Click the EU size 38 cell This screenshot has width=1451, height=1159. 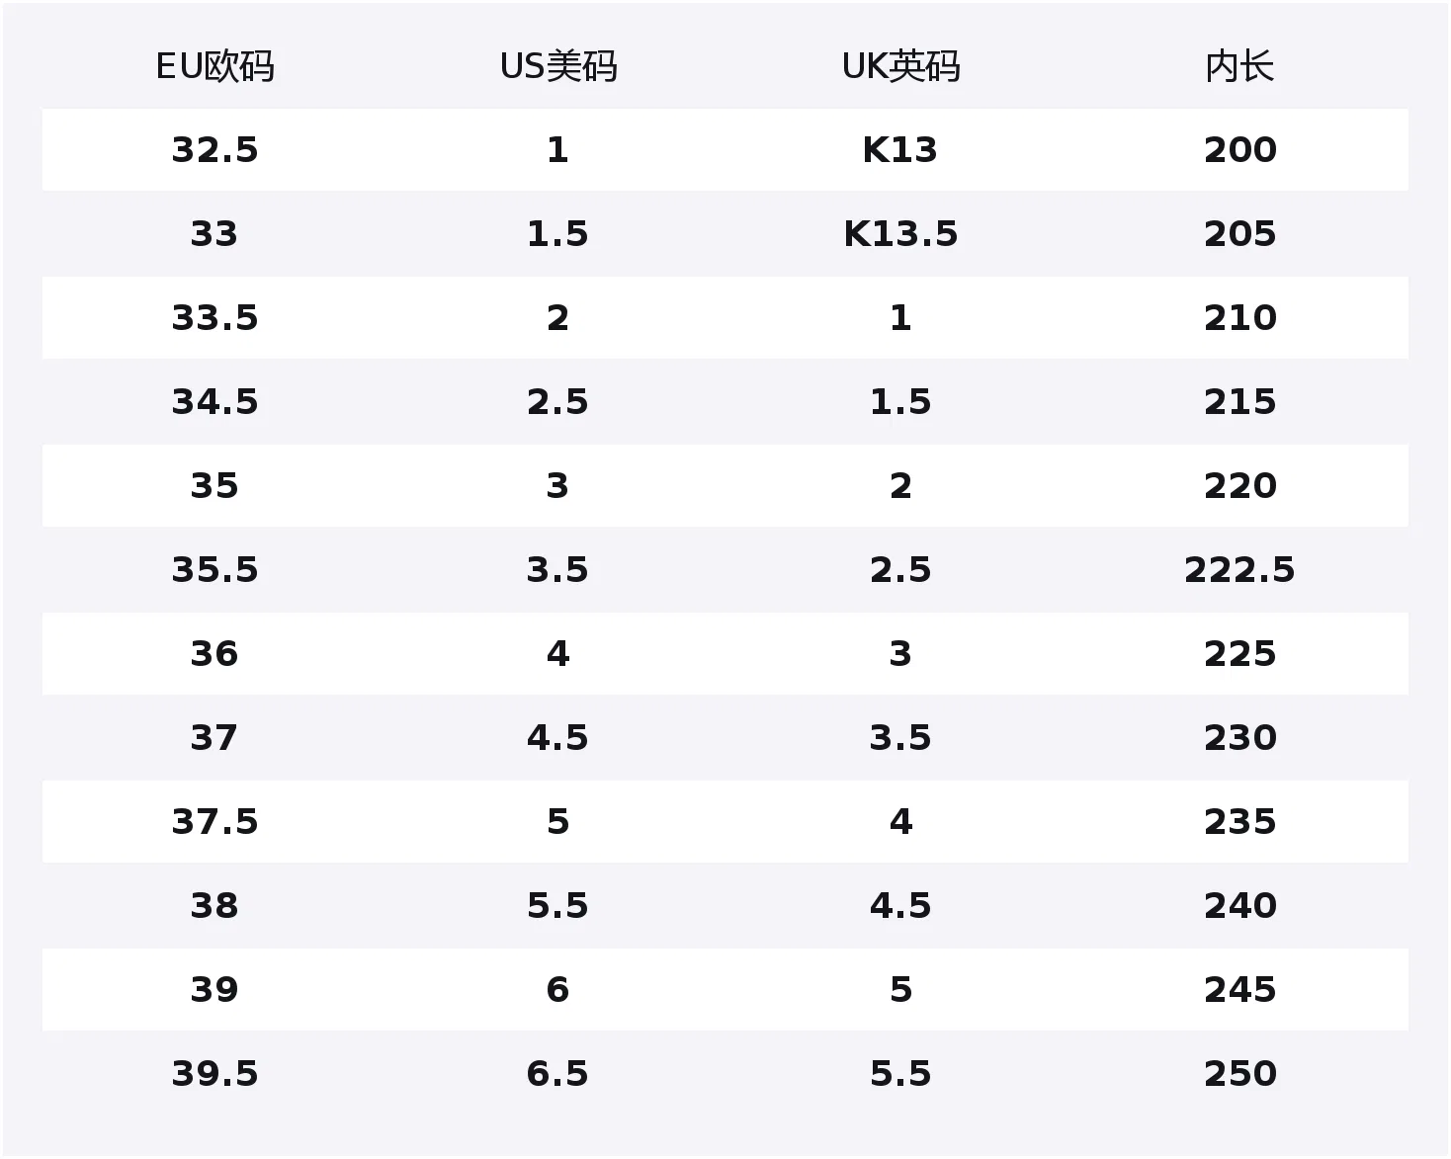coord(214,906)
